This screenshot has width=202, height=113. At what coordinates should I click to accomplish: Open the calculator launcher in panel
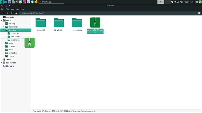[28, 2]
